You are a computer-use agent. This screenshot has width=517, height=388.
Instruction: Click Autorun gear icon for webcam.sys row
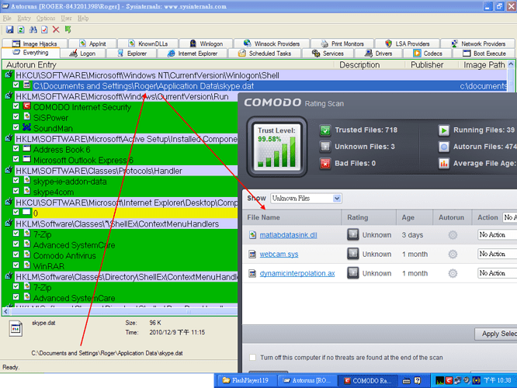[453, 254]
